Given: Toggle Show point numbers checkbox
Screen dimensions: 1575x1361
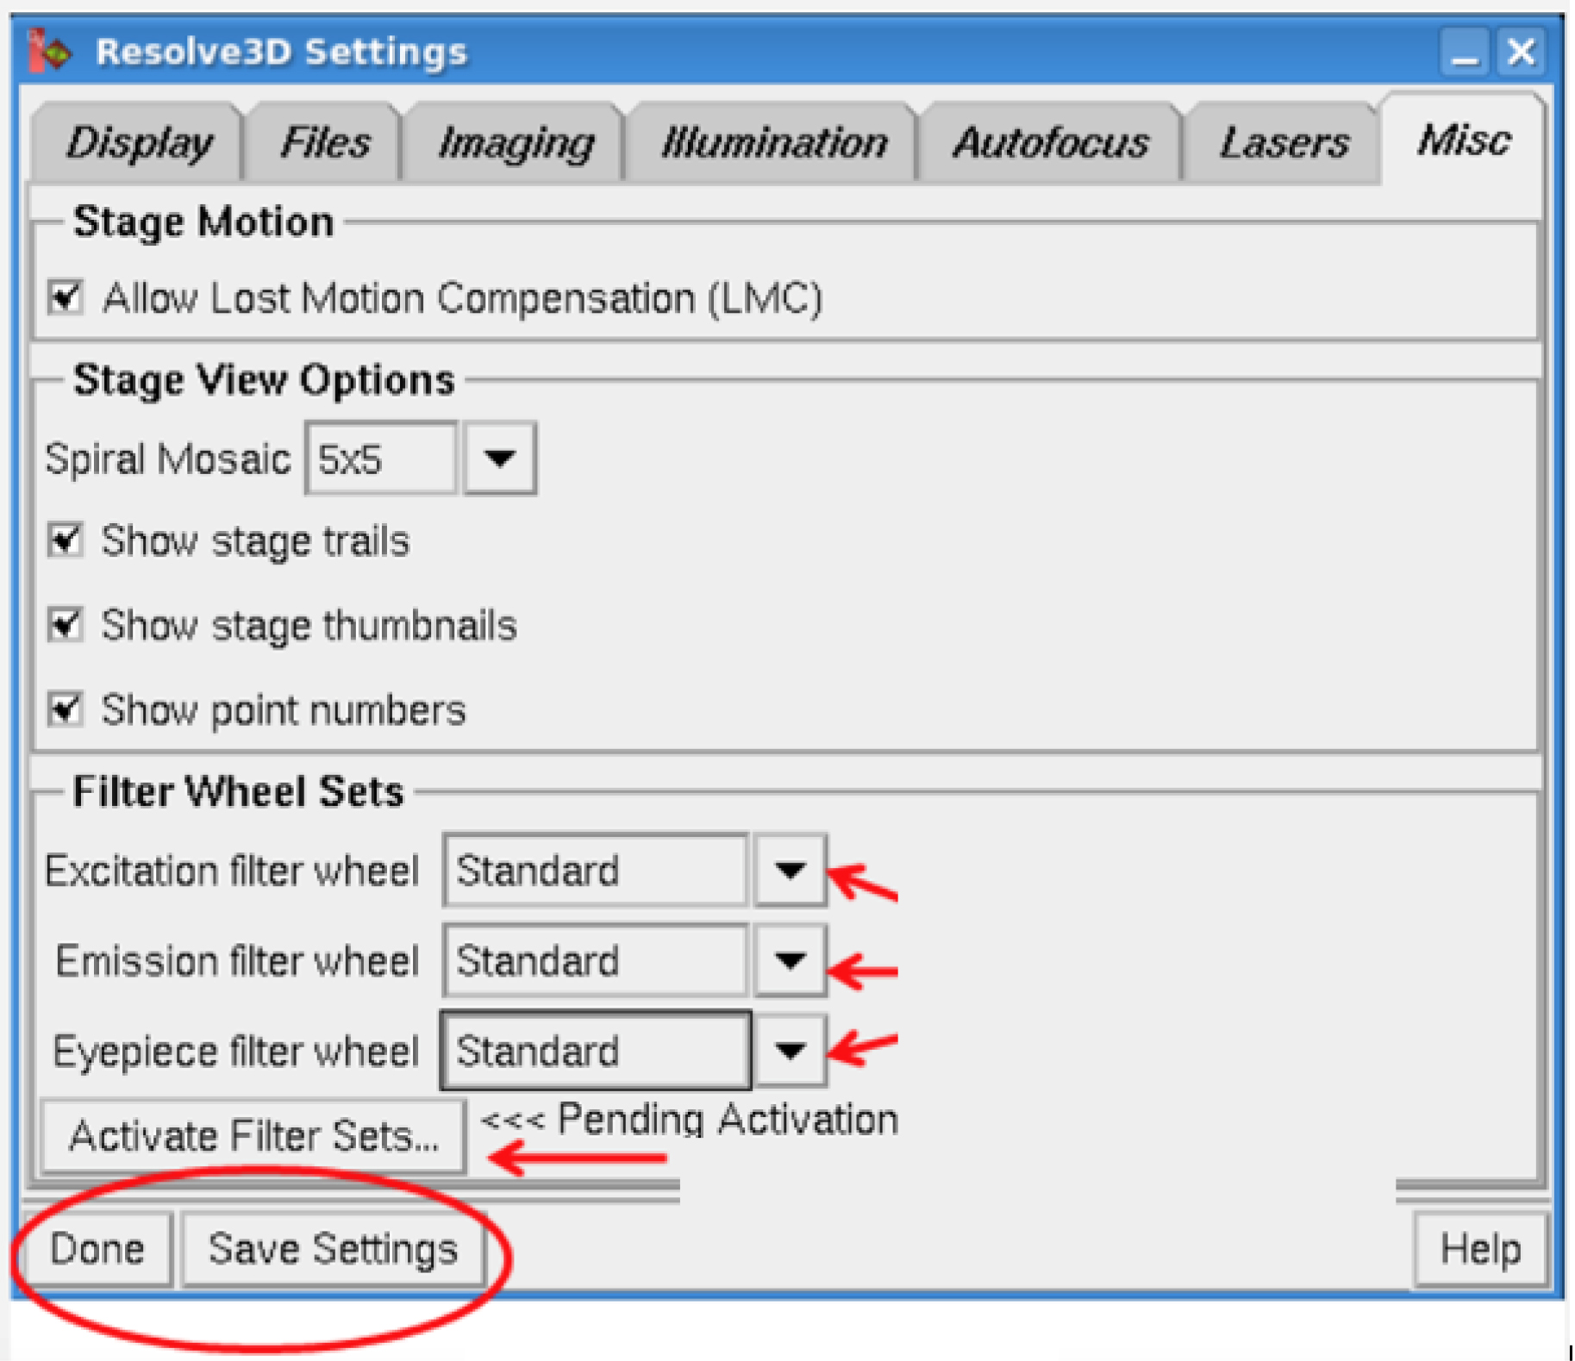Looking at the screenshot, I should (x=66, y=709).
